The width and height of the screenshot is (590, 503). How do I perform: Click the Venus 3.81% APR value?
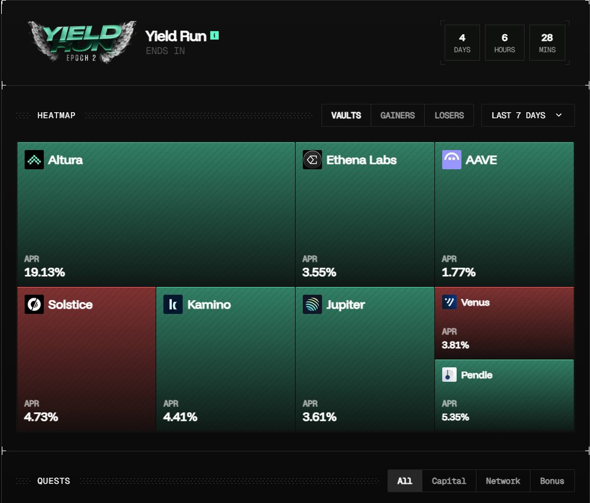pos(455,345)
